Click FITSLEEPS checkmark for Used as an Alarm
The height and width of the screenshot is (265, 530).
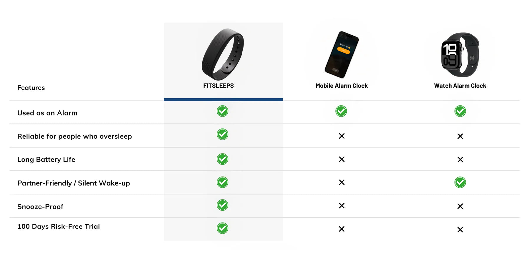tap(222, 111)
